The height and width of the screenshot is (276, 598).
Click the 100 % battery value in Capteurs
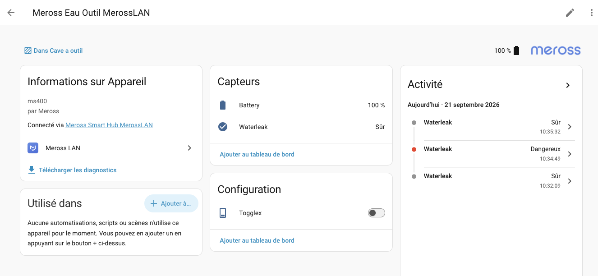[x=376, y=105]
